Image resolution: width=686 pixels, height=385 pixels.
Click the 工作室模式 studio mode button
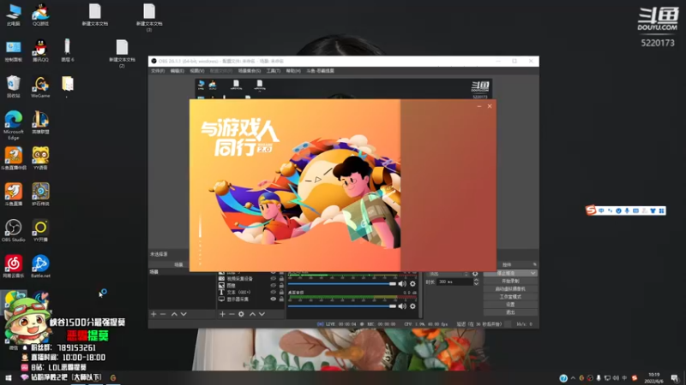click(x=510, y=297)
